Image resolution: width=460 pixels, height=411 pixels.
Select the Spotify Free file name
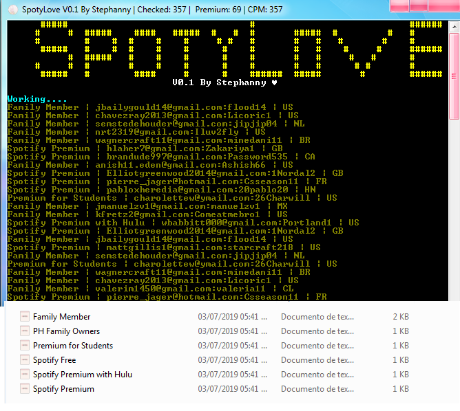(54, 360)
